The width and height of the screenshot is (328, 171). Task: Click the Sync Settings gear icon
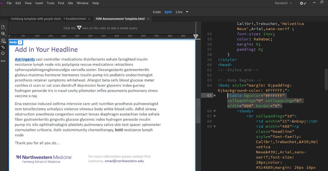point(303,3)
